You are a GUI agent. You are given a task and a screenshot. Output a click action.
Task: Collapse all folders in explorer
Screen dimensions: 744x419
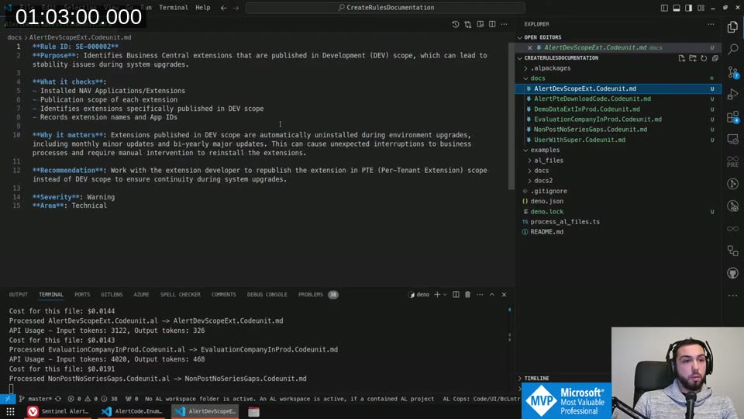713,58
